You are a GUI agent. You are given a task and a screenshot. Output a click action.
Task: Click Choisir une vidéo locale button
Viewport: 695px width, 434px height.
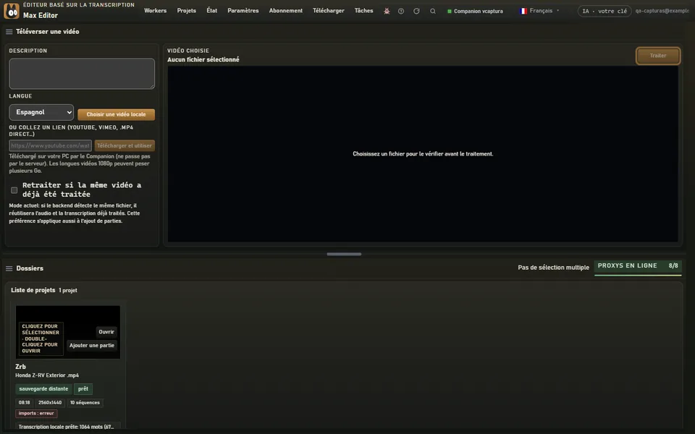tap(116, 114)
